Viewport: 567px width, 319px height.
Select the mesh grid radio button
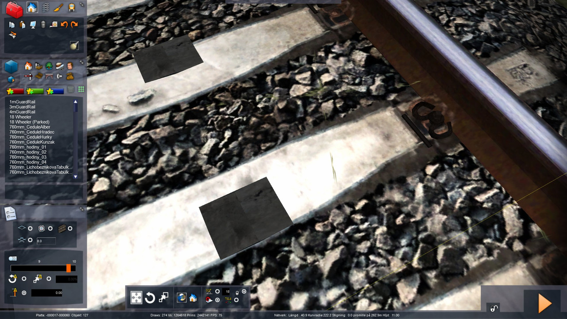coord(30,240)
